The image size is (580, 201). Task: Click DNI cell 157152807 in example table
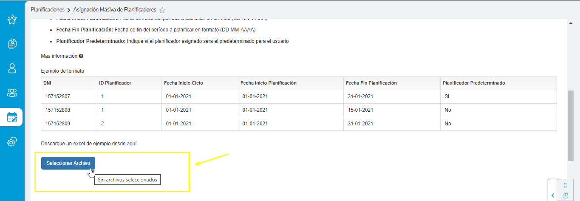58,96
